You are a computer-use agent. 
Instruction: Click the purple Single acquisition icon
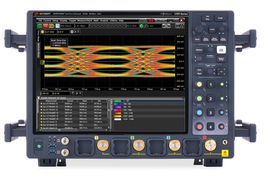pos(52,26)
